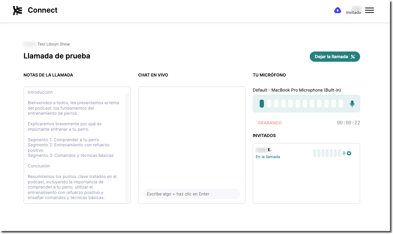Click the call notes scrollbar
This screenshot has height=234, width=393.
click(x=127, y=148)
